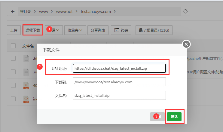Click the back arrow navigation icon
This screenshot has width=223, height=132.
(x=12, y=12)
